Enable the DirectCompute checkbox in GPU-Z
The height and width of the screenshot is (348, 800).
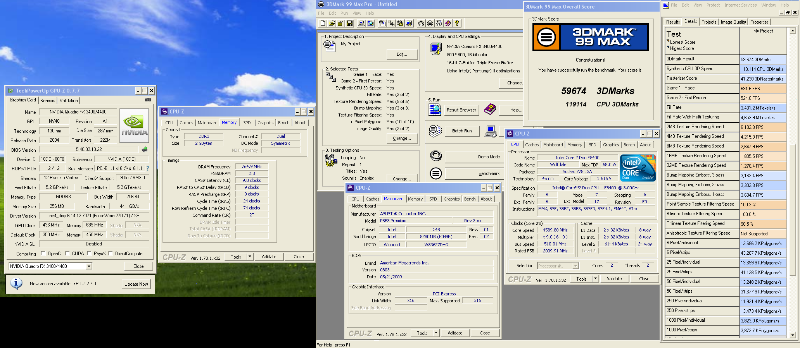111,254
